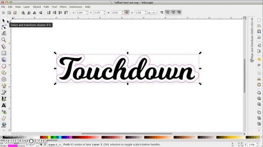
Task: Open the File menu
Action: coord(3,7)
